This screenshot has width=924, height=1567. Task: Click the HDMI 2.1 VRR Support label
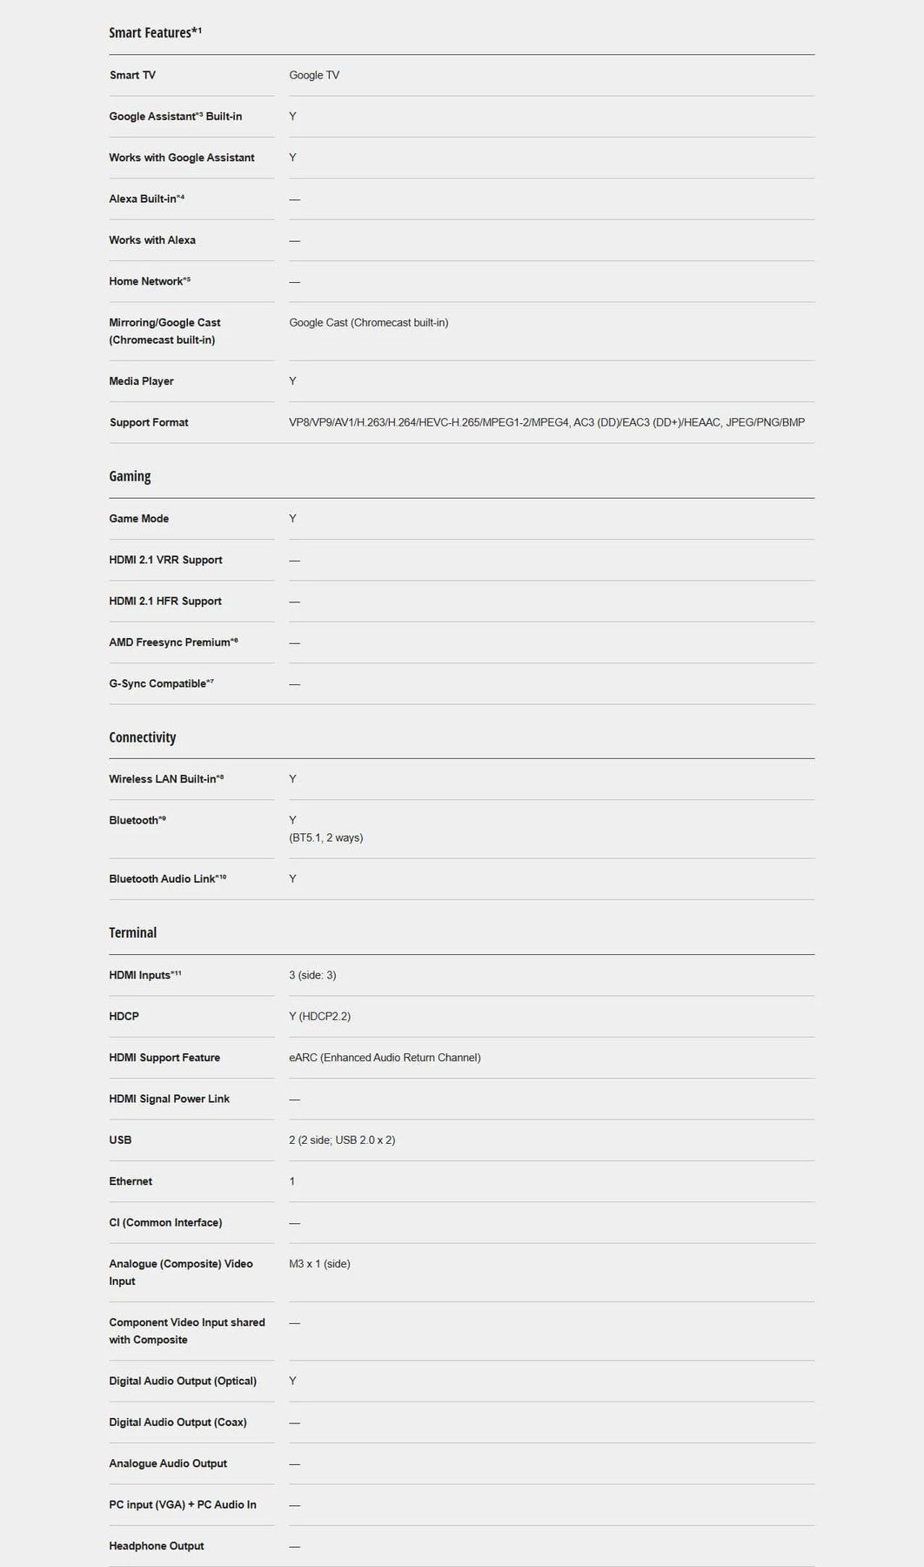[165, 561]
